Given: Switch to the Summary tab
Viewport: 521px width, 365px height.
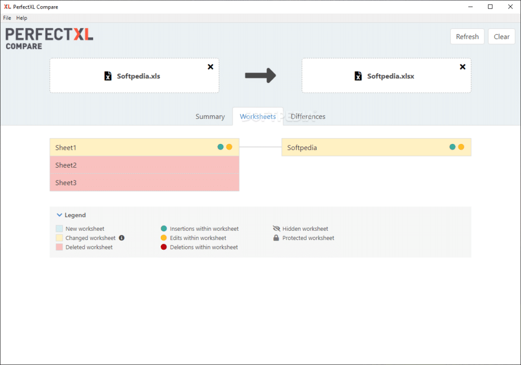Looking at the screenshot, I should click(210, 116).
